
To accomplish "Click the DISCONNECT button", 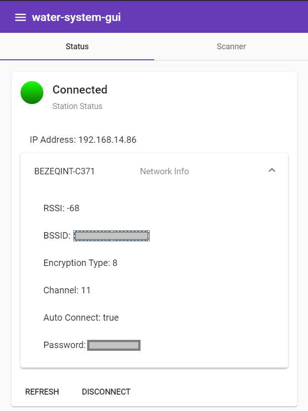I will pyautogui.click(x=106, y=392).
